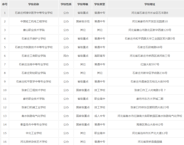Select 廊坊职业技术学院 school name
Image resolution: width=184 pixels, height=145 pixels.
(x=34, y=99)
